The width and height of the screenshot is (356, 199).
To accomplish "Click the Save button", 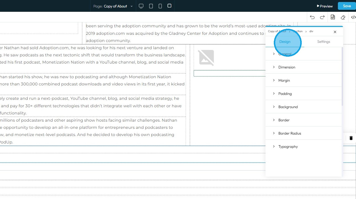I will (347, 6).
